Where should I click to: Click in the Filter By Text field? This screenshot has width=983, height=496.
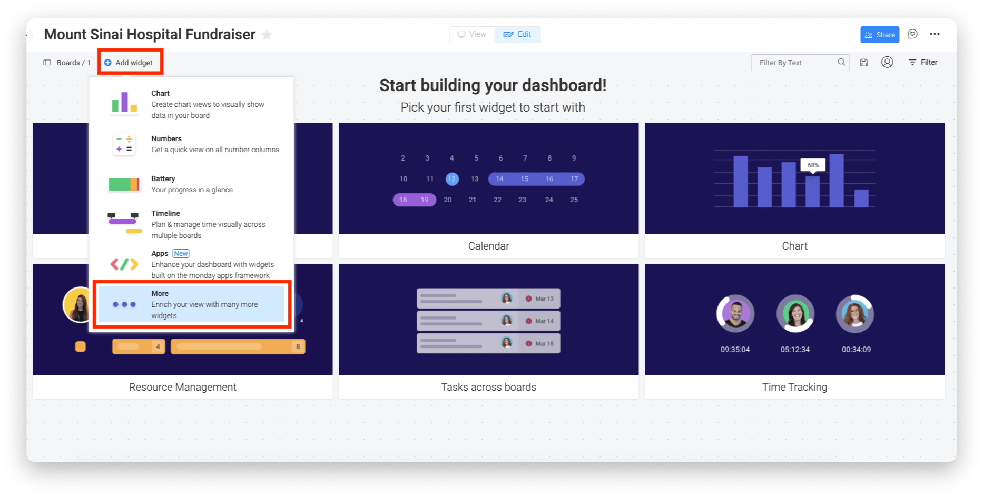[800, 63]
